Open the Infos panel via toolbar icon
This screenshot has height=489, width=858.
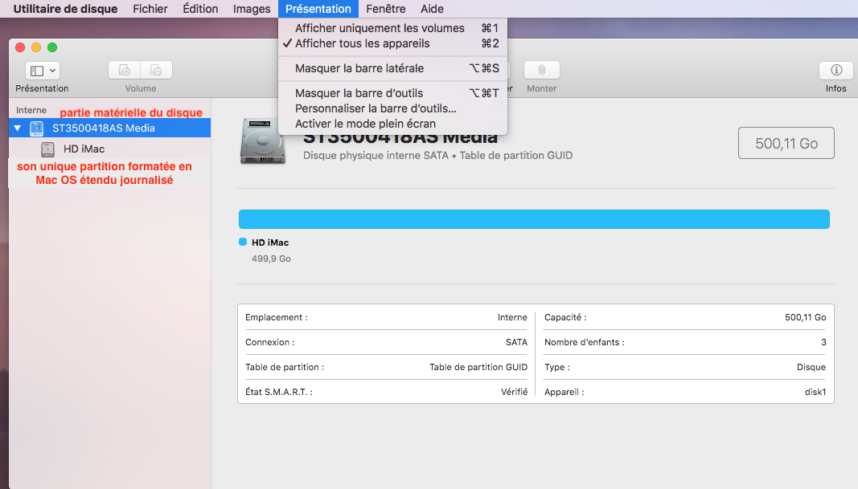click(x=835, y=71)
